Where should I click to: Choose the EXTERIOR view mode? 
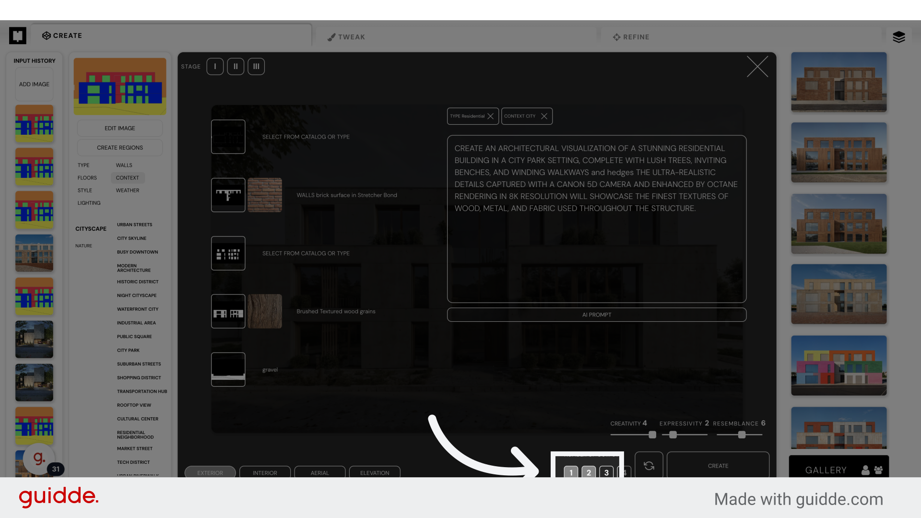click(x=210, y=472)
